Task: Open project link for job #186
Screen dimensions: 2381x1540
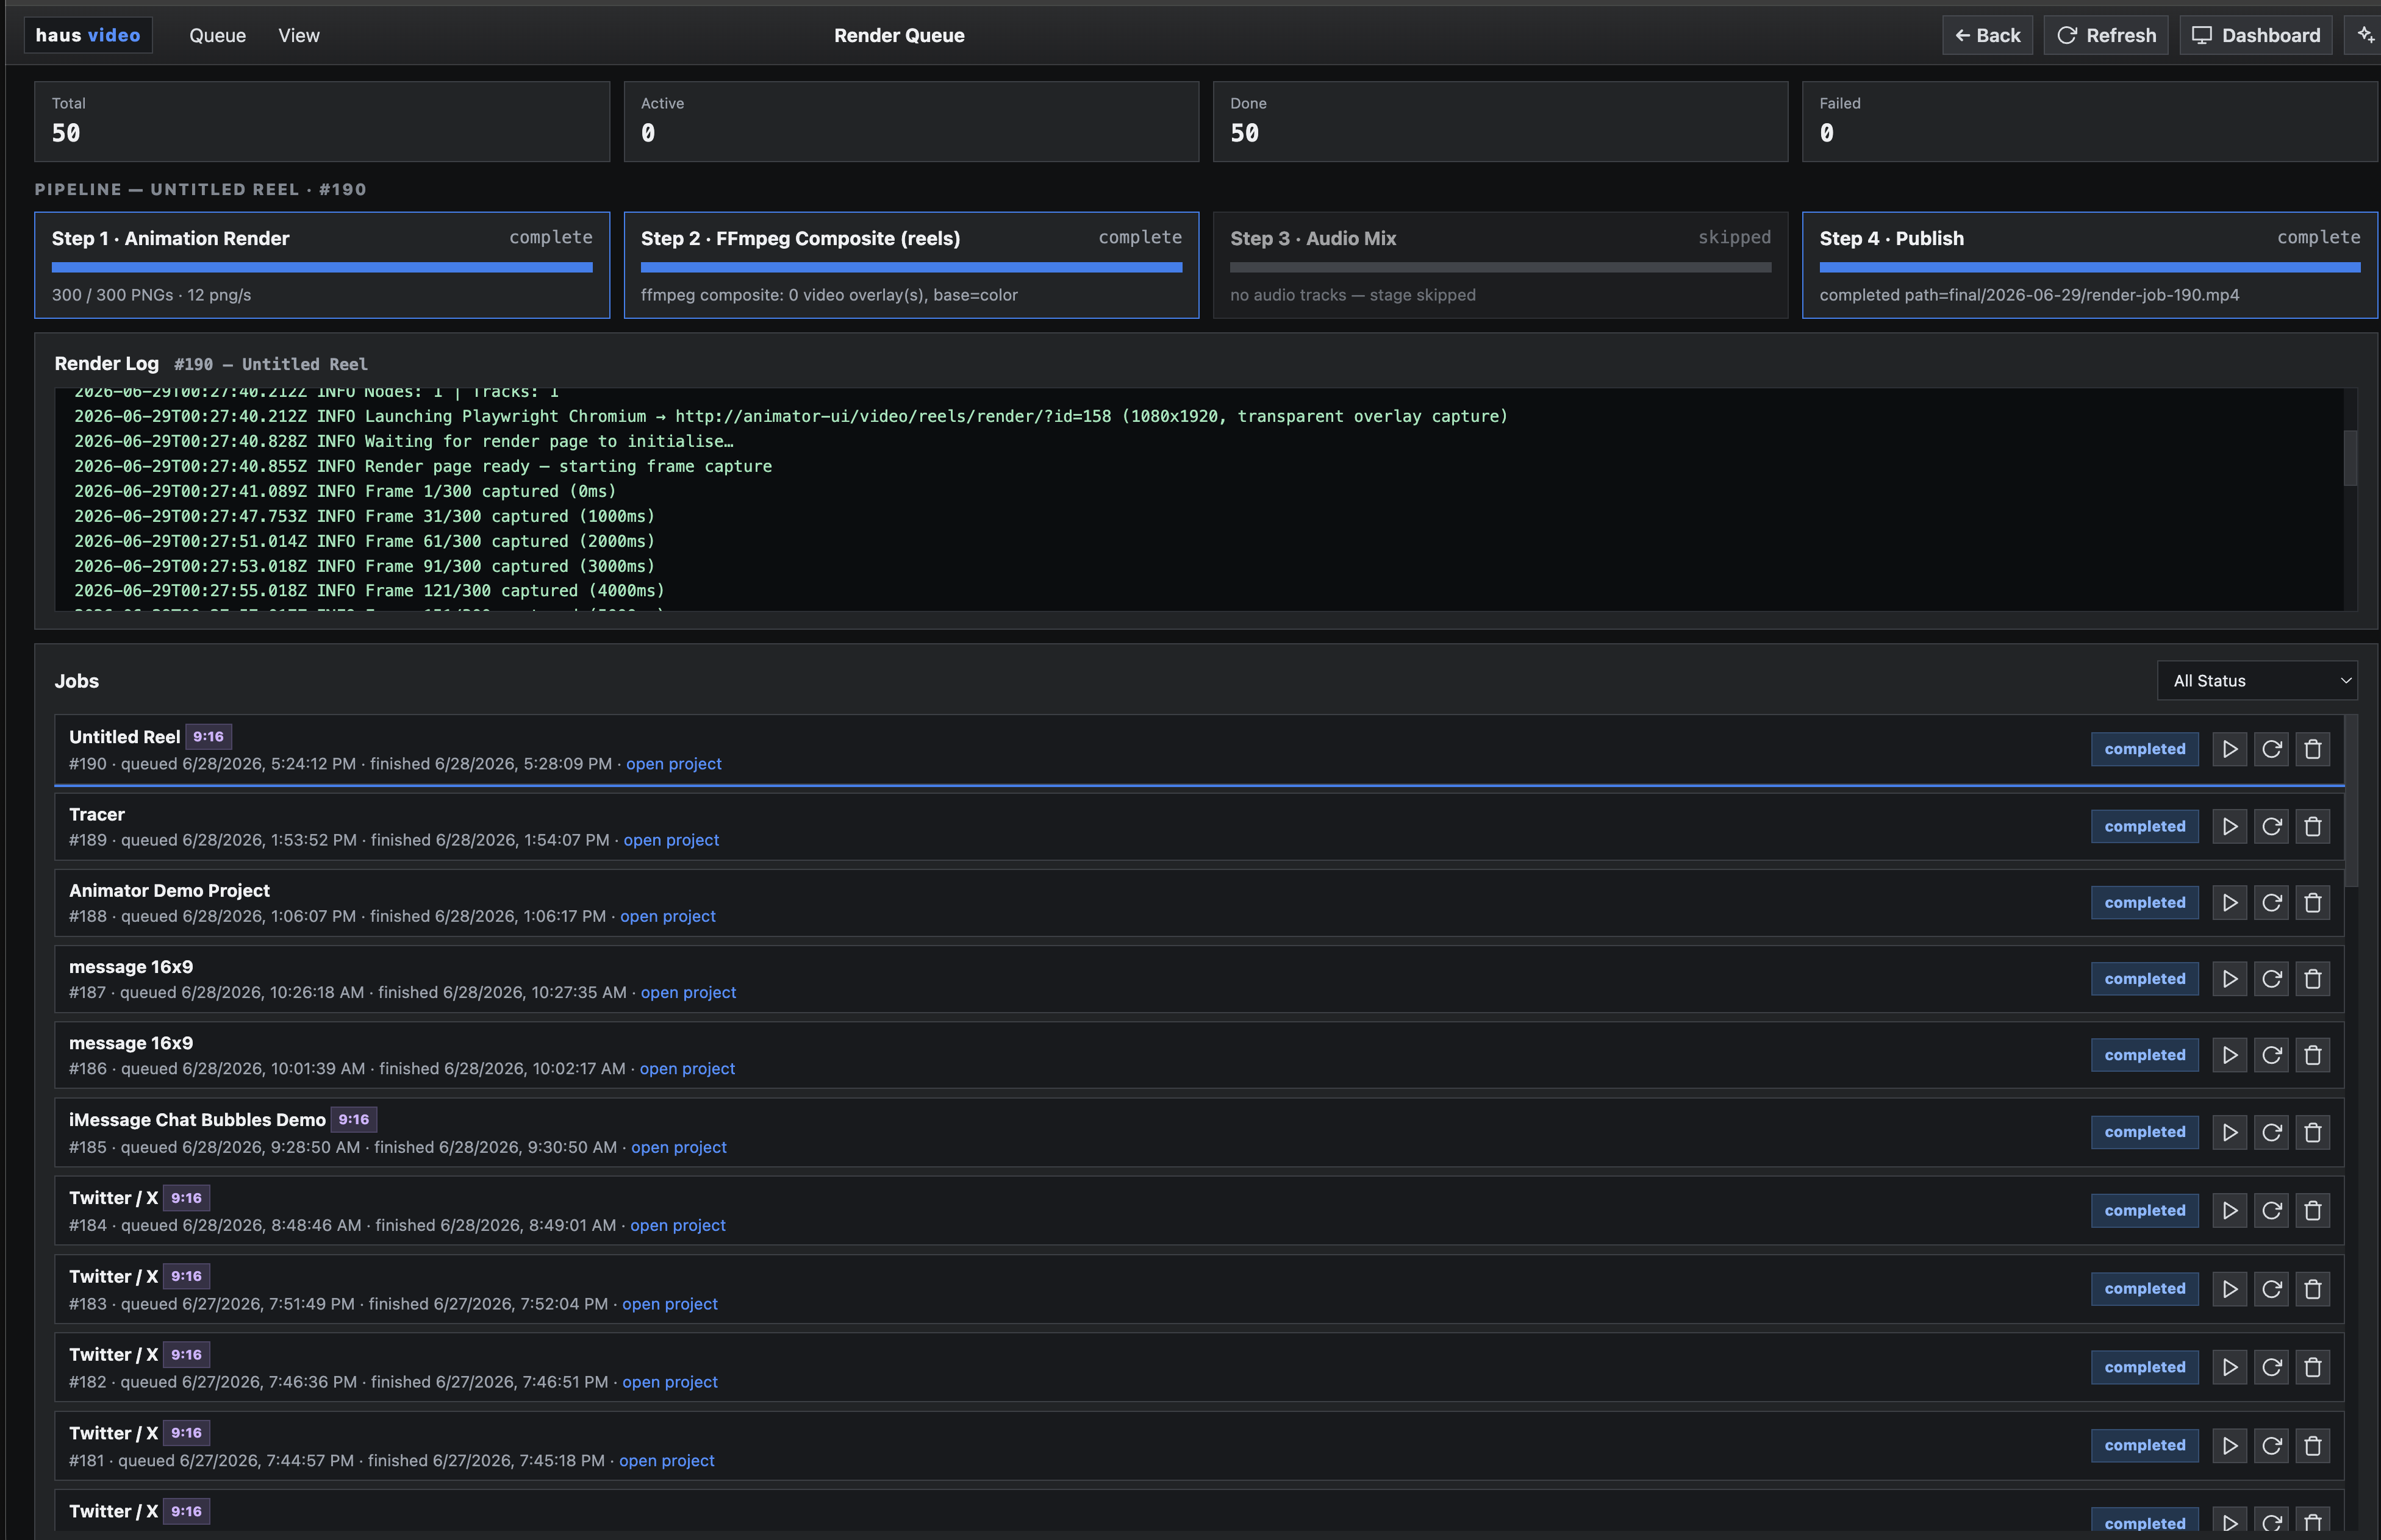Action: click(687, 1068)
